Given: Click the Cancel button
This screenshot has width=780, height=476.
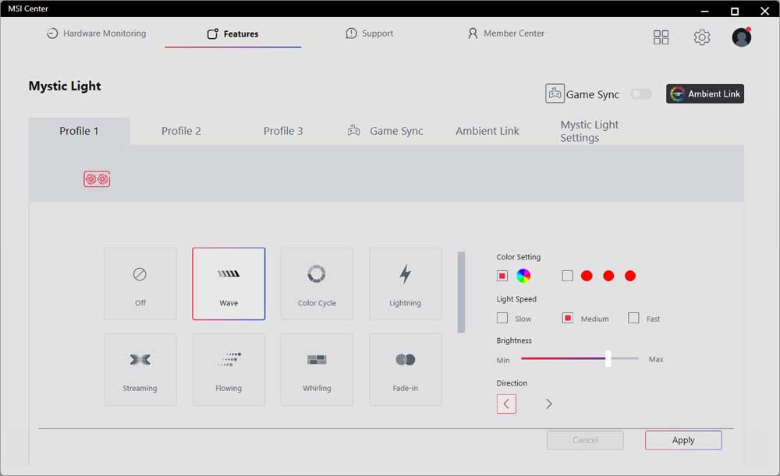Looking at the screenshot, I should [x=585, y=440].
